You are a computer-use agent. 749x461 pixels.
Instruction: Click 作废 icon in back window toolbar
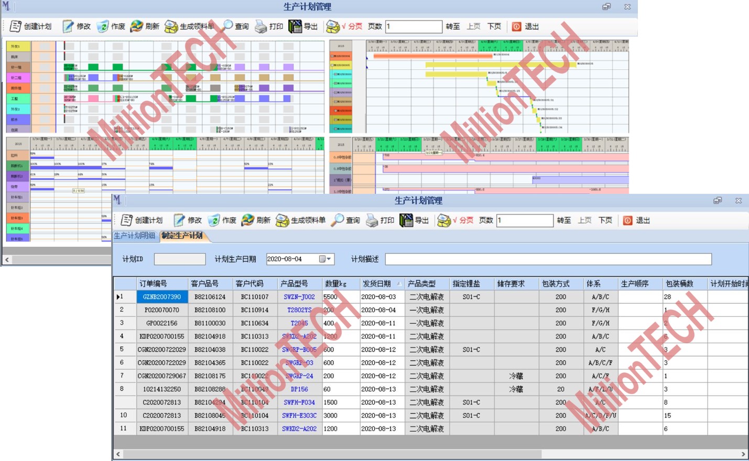click(x=103, y=26)
